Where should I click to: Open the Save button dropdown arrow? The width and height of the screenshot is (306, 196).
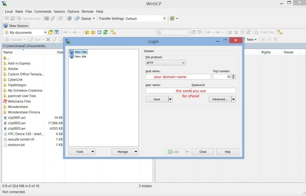pos(170,99)
